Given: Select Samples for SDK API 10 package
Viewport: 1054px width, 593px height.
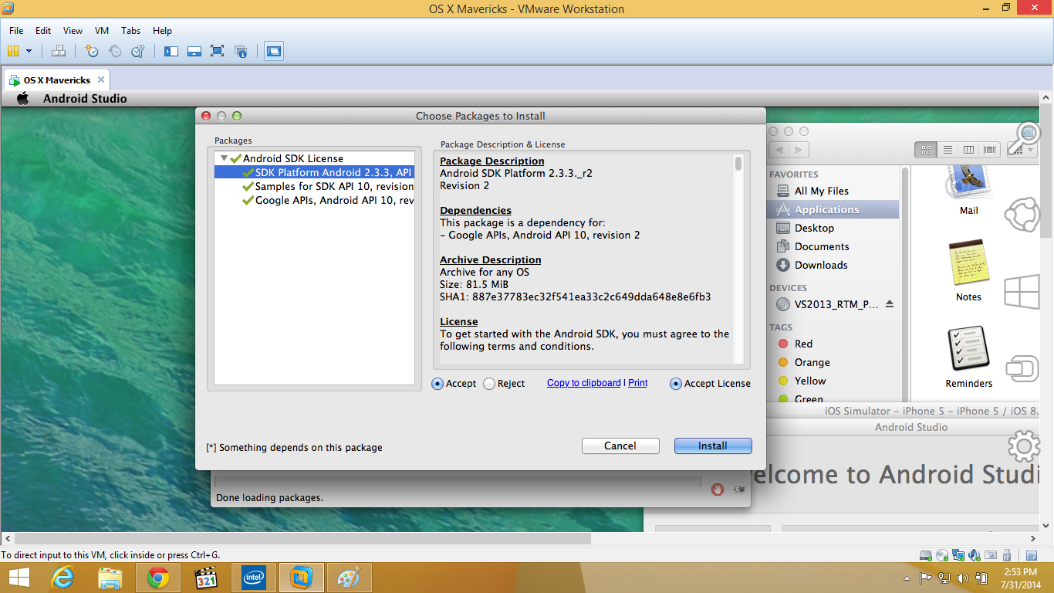Looking at the screenshot, I should (328, 186).
